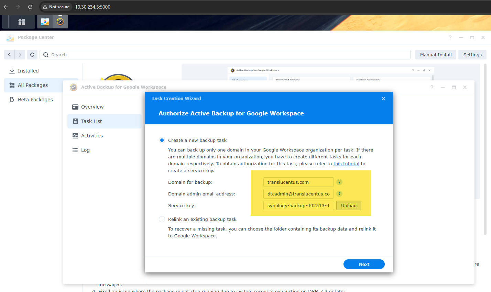Click browser reload button
The image size is (491, 292).
(30, 7)
